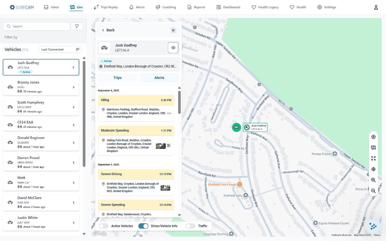Zoom out on the map
386x241 pixels.
[x=373, y=191]
